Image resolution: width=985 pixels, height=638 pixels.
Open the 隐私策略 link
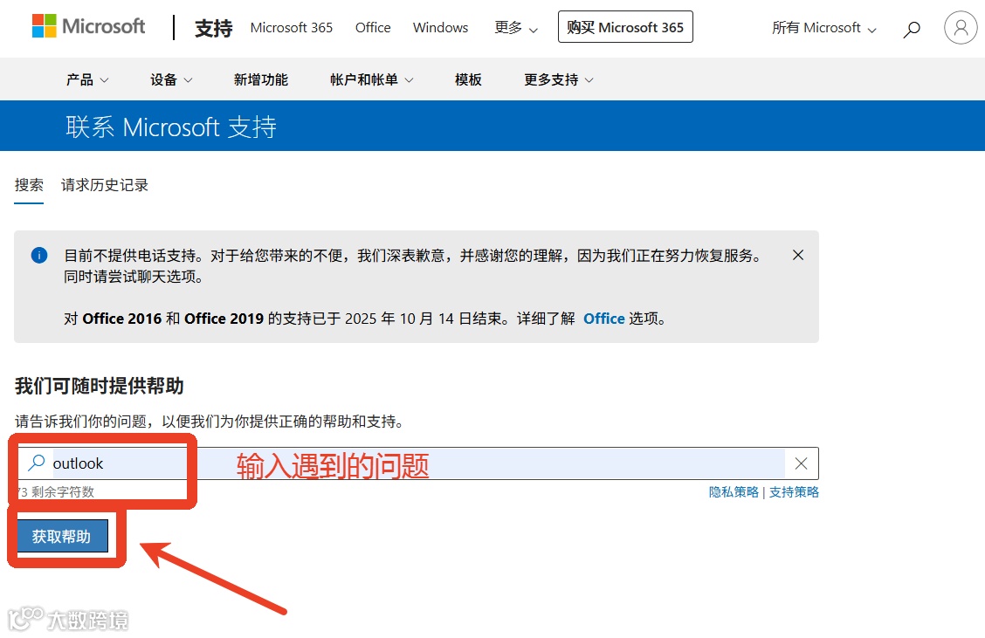point(734,492)
